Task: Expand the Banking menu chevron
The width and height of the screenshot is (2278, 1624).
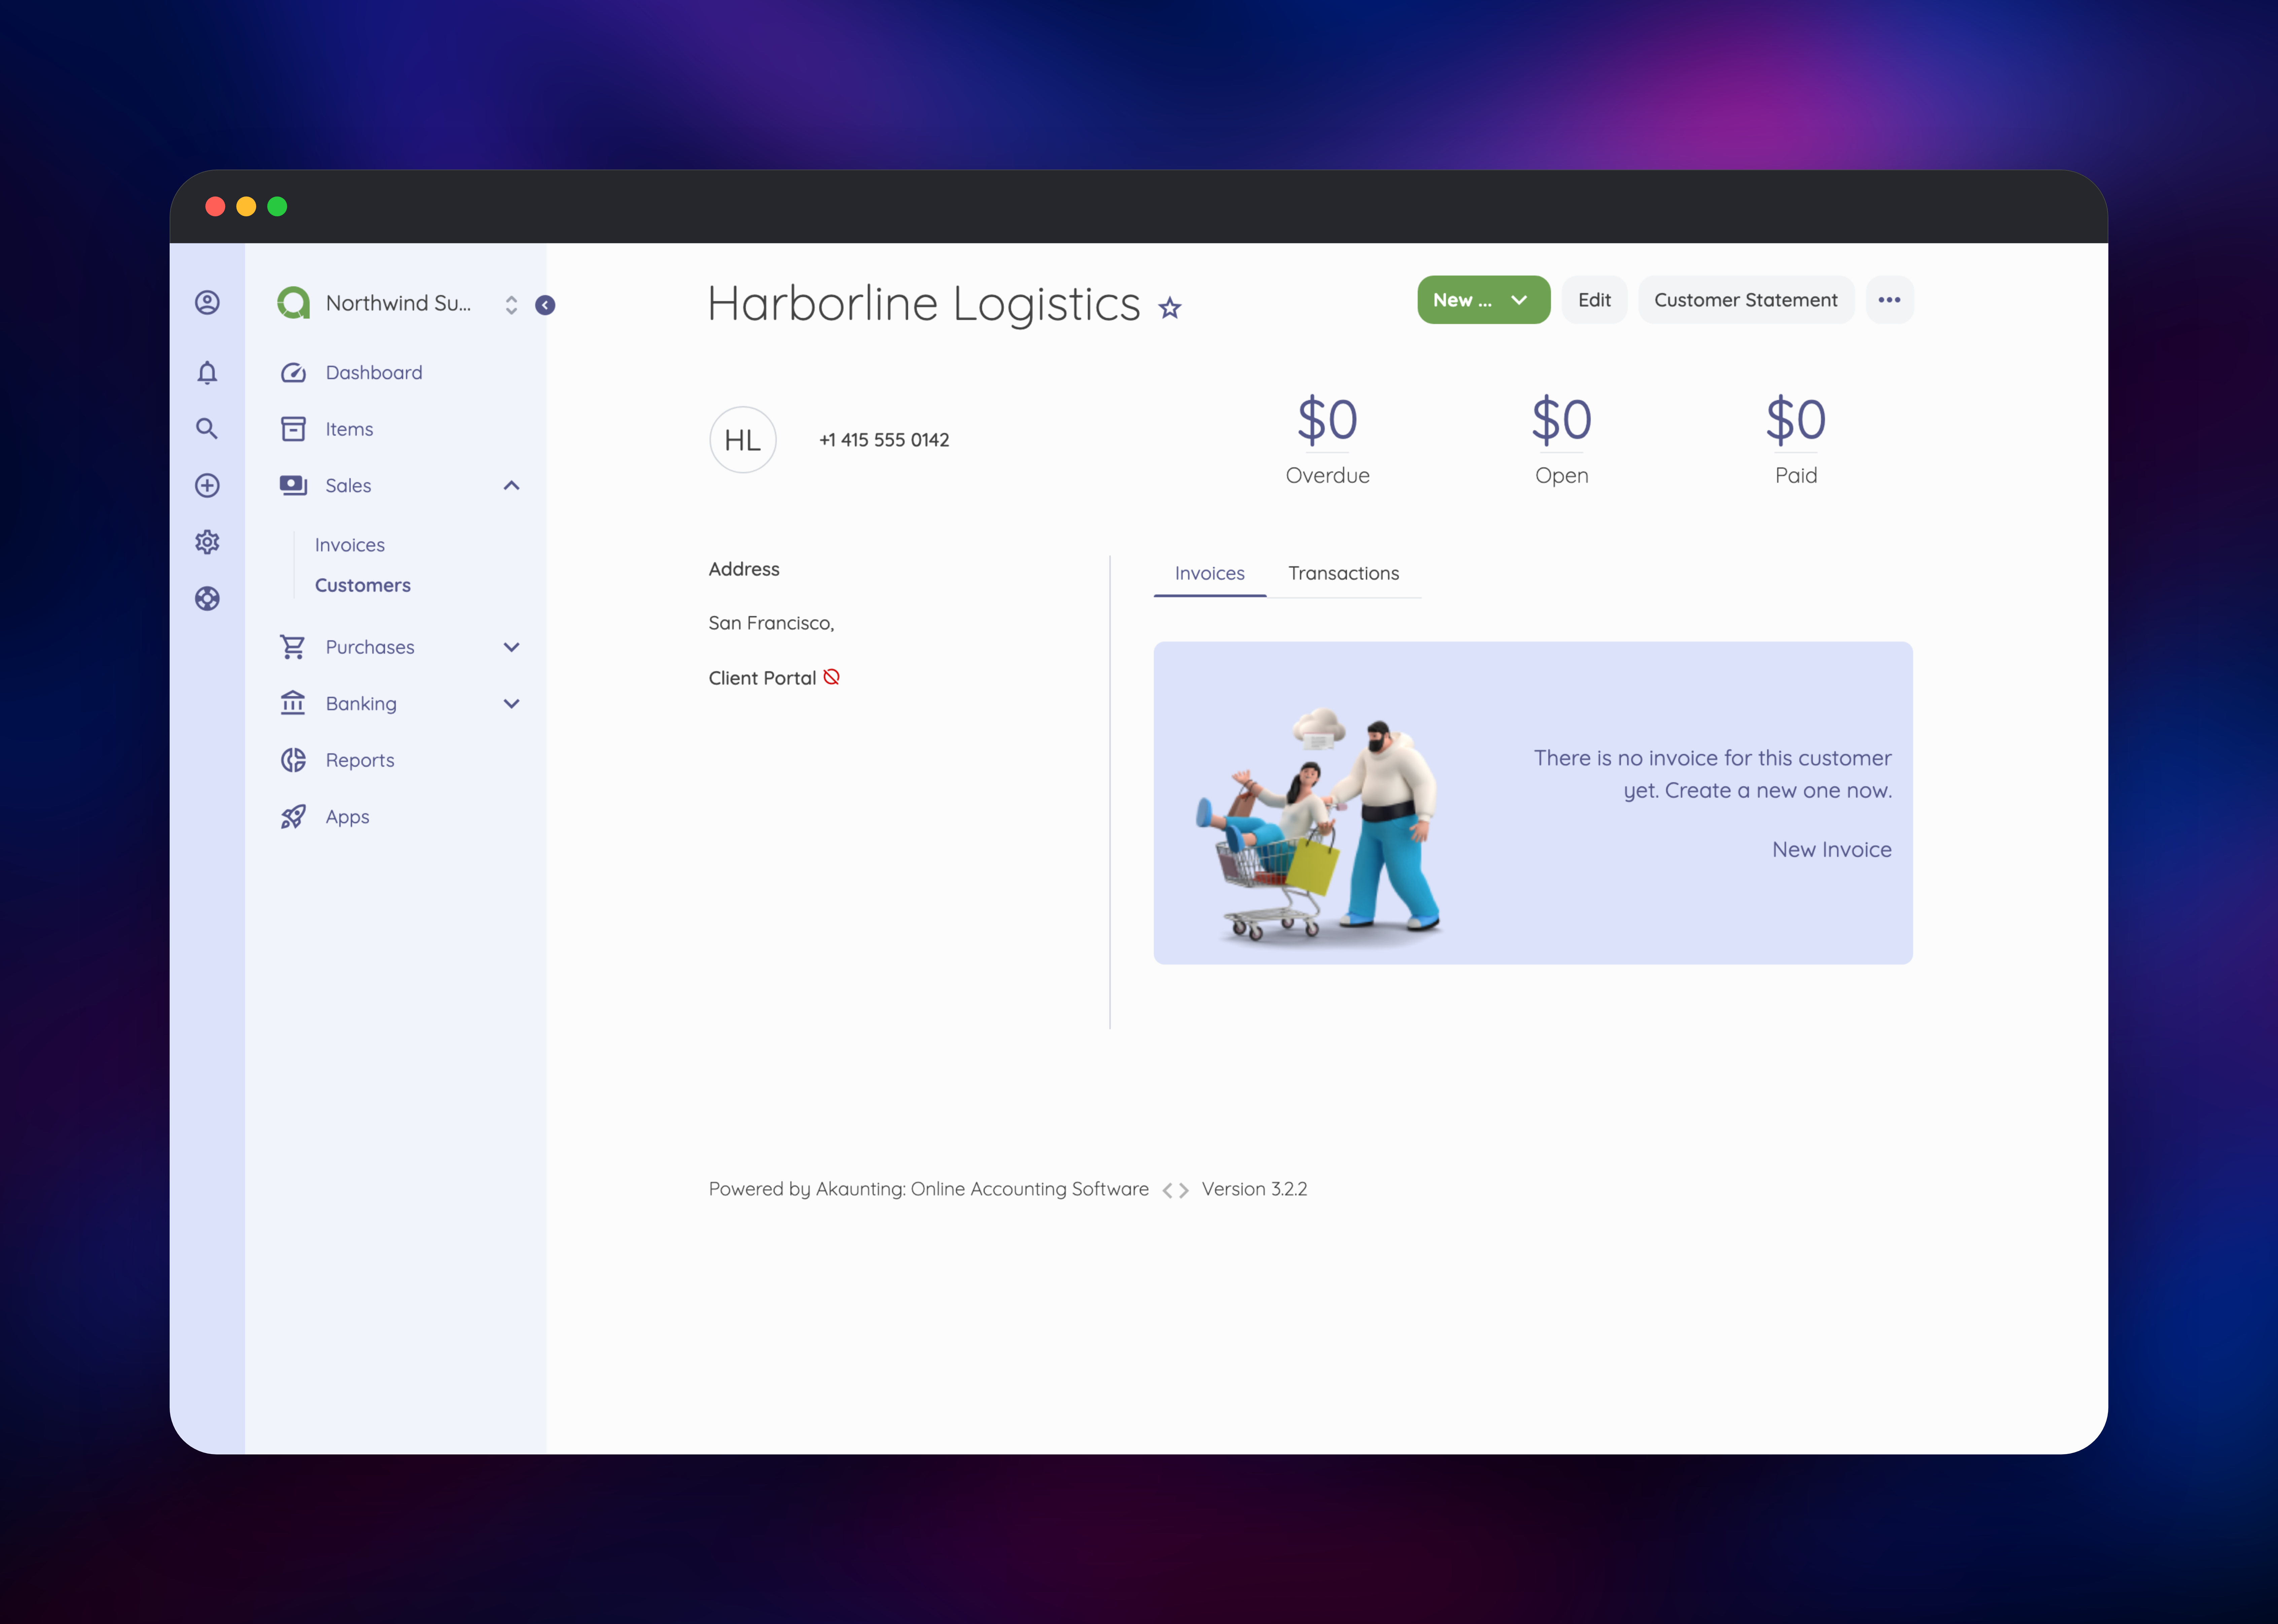Action: click(511, 704)
